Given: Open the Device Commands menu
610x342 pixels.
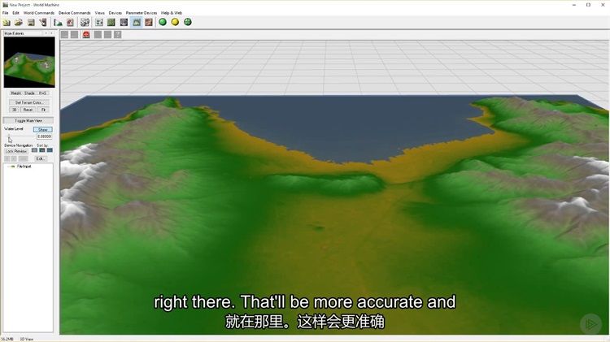Looking at the screenshot, I should coord(74,13).
